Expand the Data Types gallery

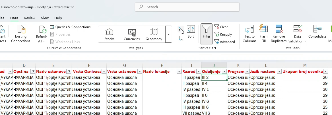168,34
